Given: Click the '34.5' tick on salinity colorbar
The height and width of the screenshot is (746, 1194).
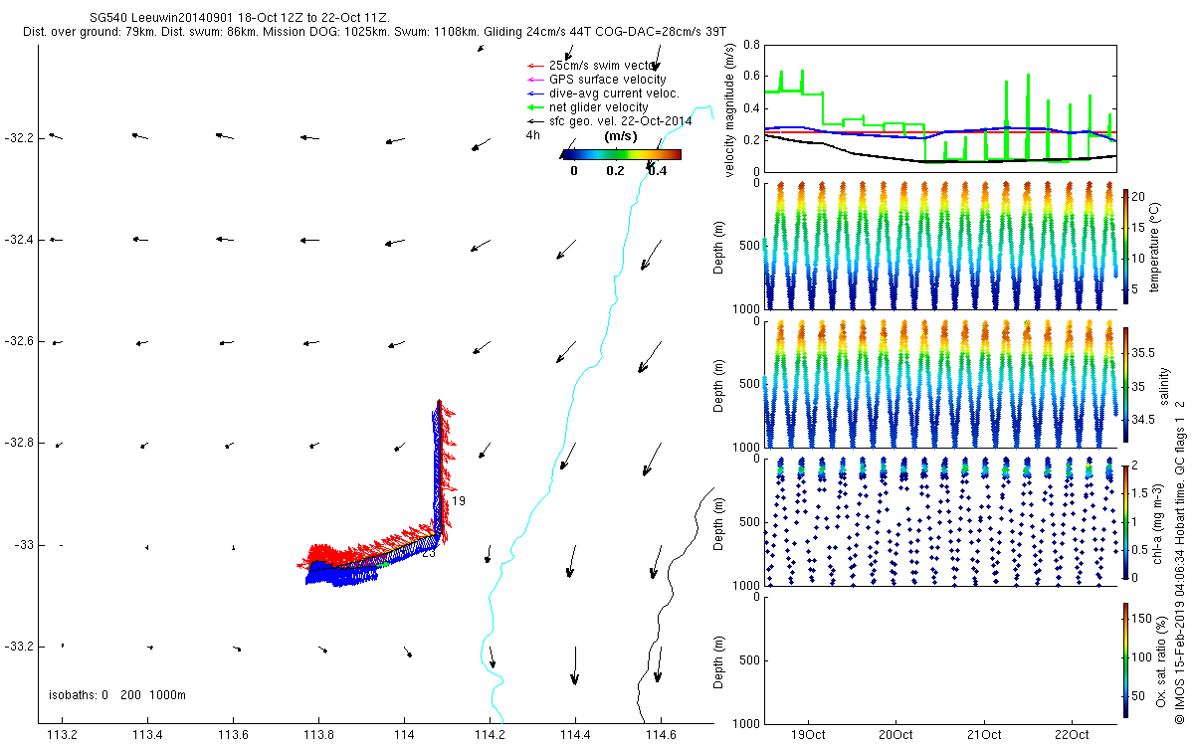Looking at the screenshot, I should click(1143, 420).
